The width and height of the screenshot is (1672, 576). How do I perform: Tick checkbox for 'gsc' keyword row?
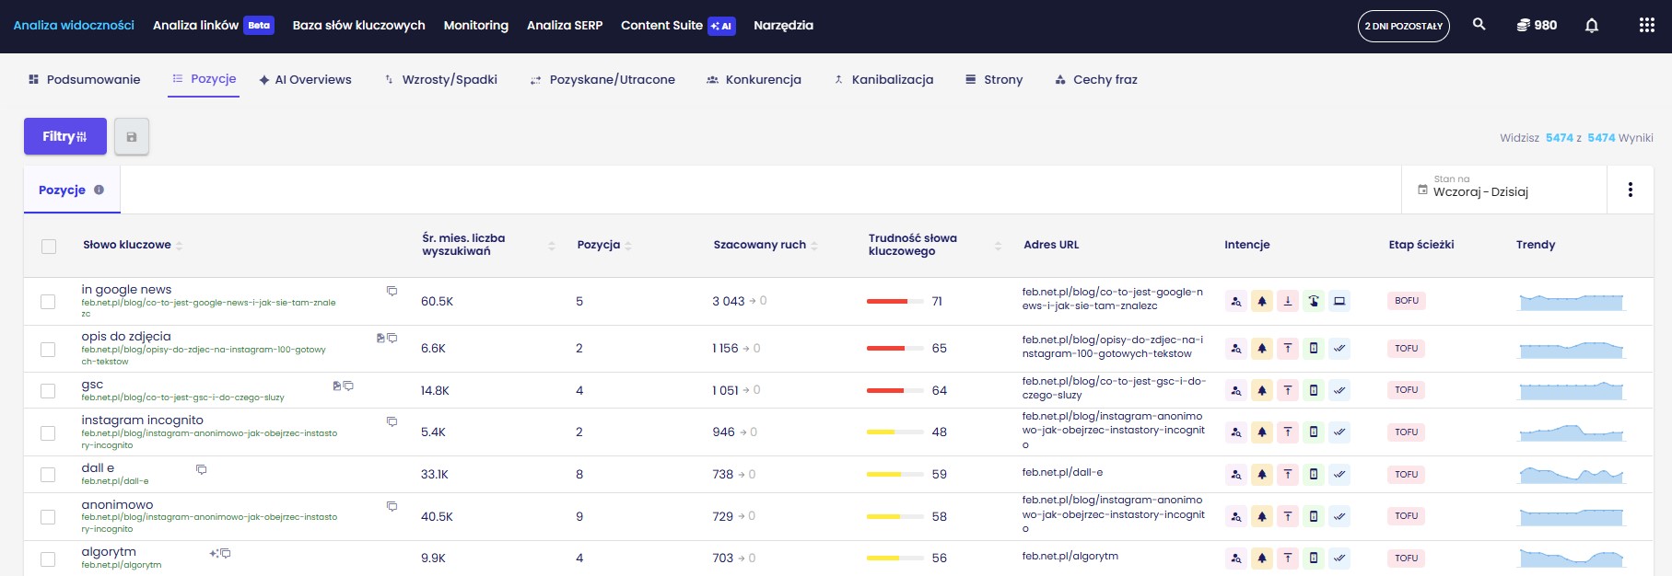(x=48, y=391)
